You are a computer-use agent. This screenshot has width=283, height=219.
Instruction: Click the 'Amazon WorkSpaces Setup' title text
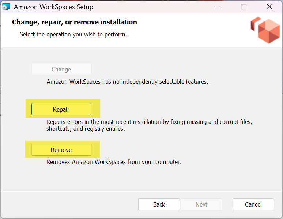point(53,7)
